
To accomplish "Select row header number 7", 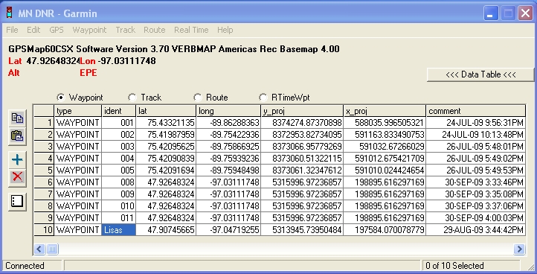I will tap(44, 194).
